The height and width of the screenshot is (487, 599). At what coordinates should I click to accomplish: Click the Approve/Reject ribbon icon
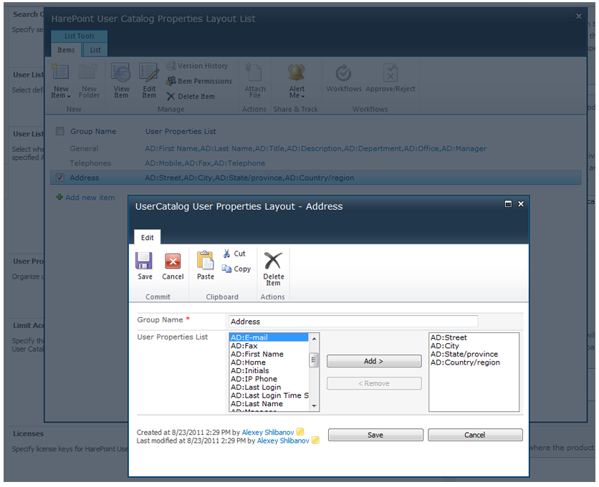pos(390,72)
